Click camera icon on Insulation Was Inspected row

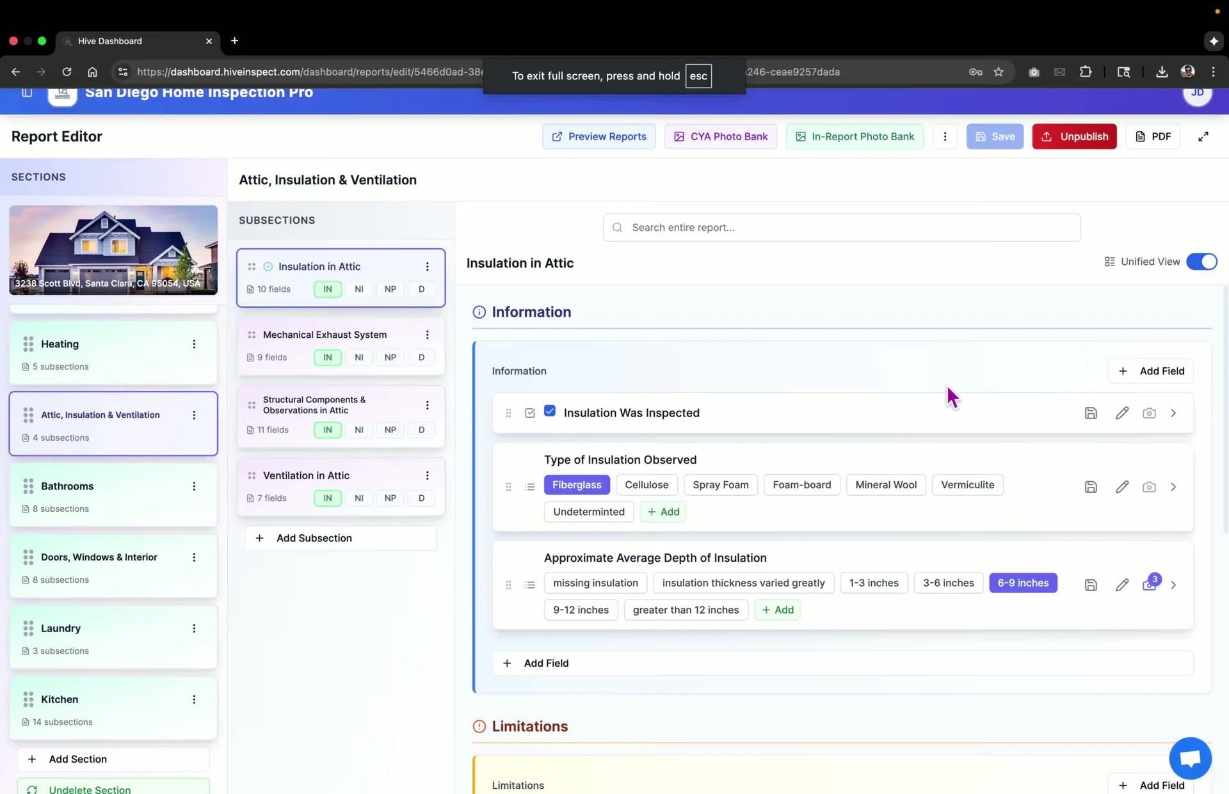tap(1149, 413)
